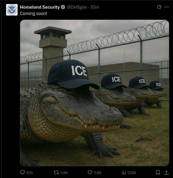This screenshot has width=173, height=178.
Task: Click the 7.4K likes count
Action: (x=97, y=173)
